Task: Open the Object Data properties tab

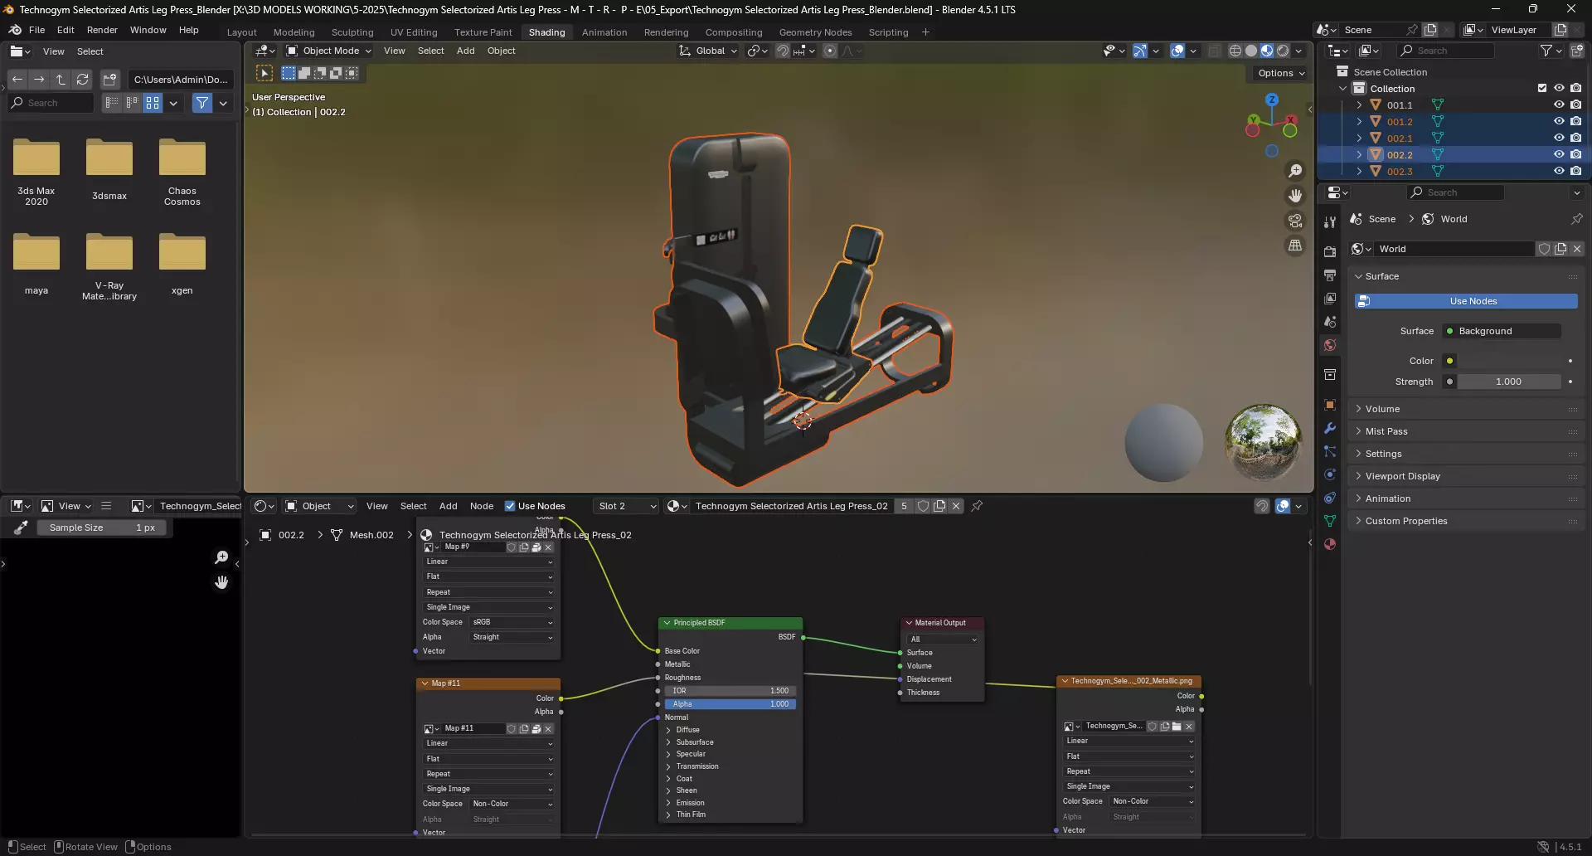Action: click(x=1330, y=521)
